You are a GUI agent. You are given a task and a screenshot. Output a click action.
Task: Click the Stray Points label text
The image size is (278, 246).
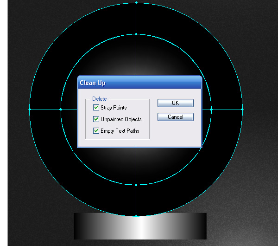114,108
